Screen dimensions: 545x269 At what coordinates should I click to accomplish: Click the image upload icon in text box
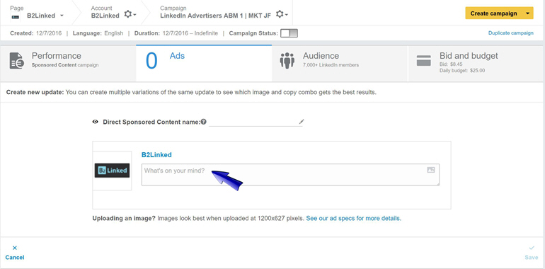coord(431,170)
